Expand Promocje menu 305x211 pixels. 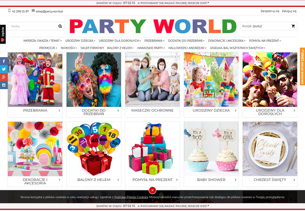(x=48, y=48)
